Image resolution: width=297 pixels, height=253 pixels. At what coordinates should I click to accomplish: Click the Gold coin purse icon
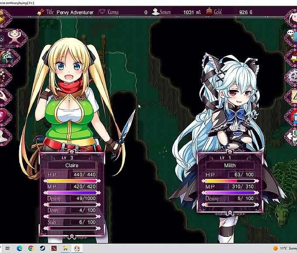pos(209,12)
